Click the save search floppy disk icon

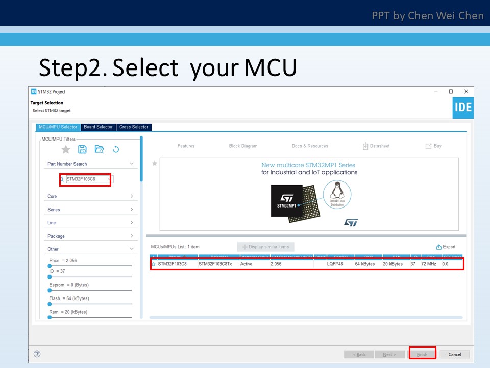(x=82, y=150)
